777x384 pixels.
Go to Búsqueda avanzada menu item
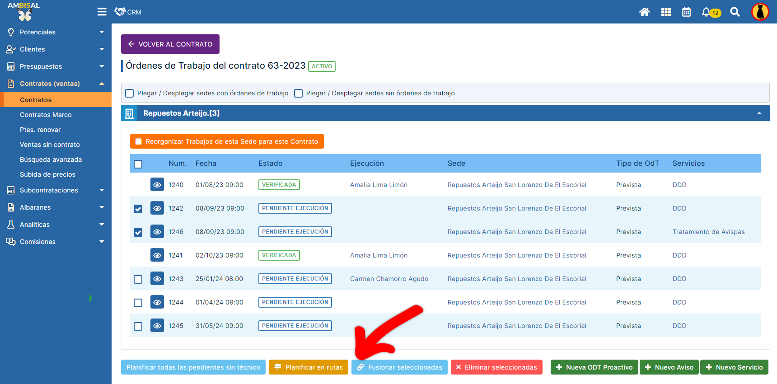point(51,159)
